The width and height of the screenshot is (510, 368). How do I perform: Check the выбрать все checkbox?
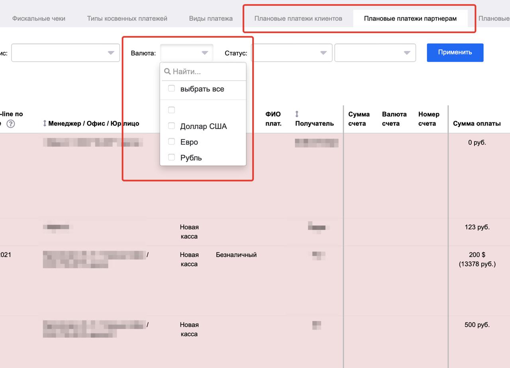tap(171, 89)
